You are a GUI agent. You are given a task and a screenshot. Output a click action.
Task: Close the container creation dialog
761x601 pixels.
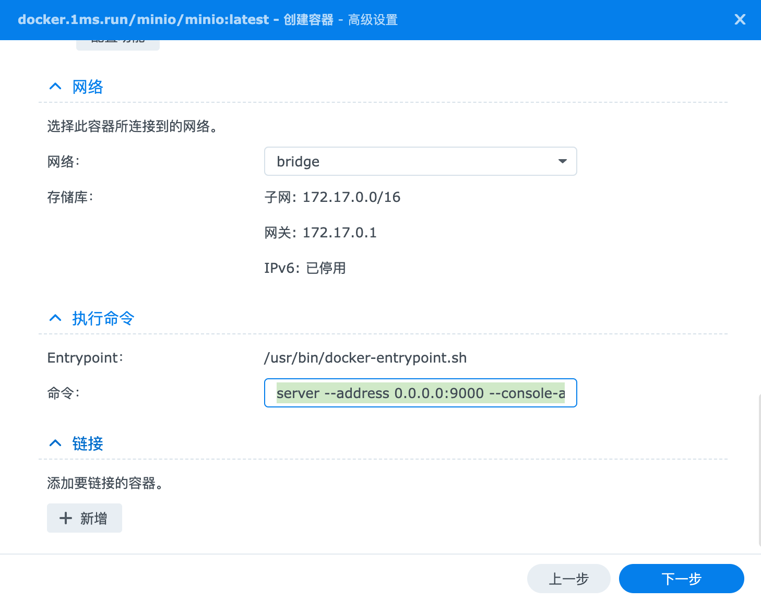pyautogui.click(x=740, y=20)
